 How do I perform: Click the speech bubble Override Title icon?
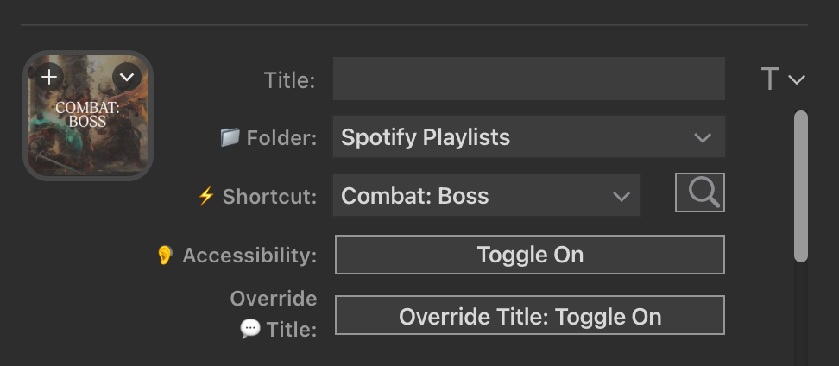[x=250, y=329]
